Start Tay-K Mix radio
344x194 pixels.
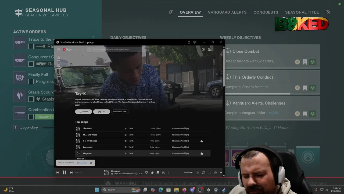coord(101,112)
